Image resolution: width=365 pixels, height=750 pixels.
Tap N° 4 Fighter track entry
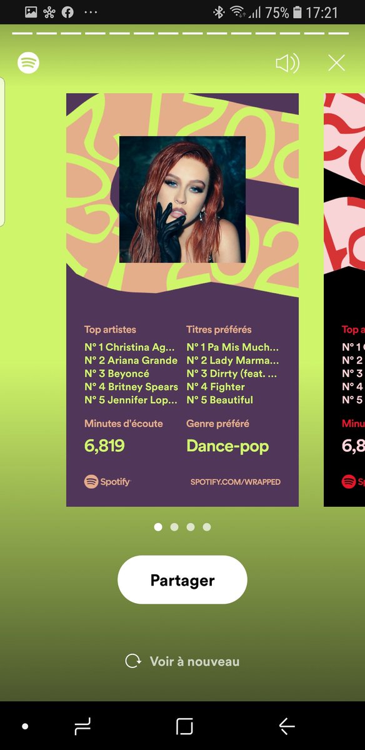tap(216, 387)
